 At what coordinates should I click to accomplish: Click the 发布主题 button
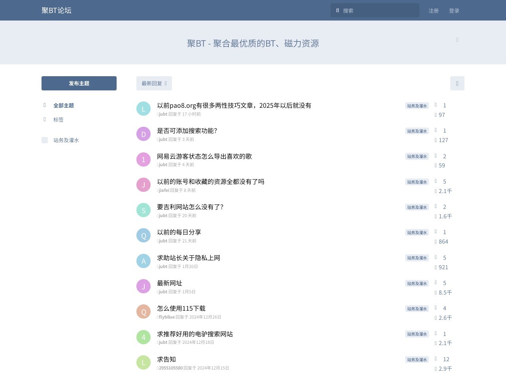click(x=79, y=83)
